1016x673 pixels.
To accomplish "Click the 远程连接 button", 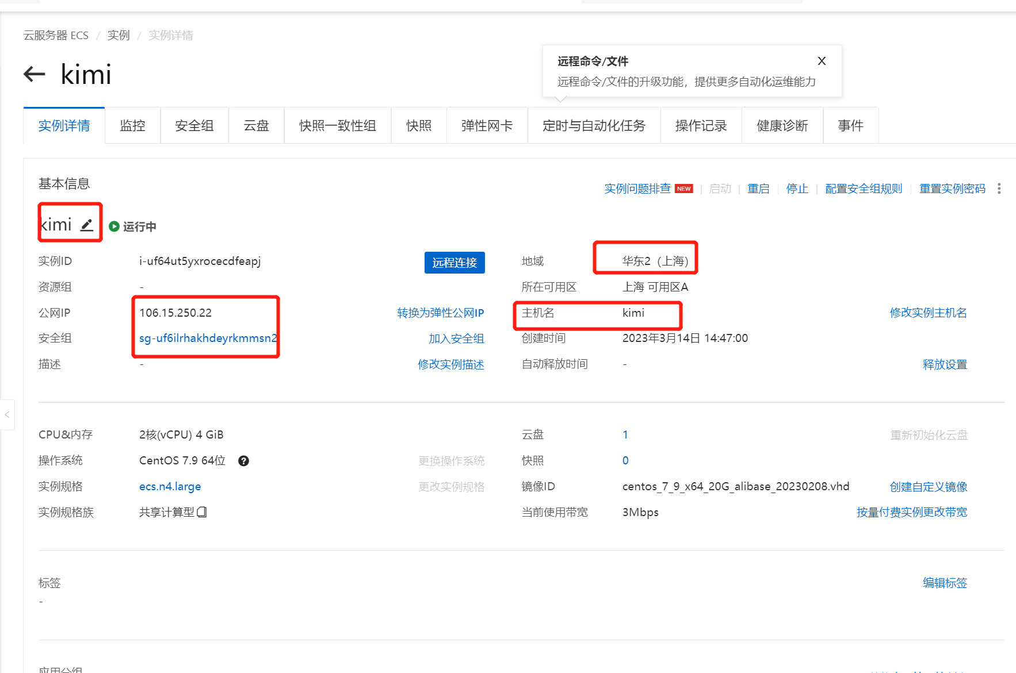I will (x=454, y=263).
